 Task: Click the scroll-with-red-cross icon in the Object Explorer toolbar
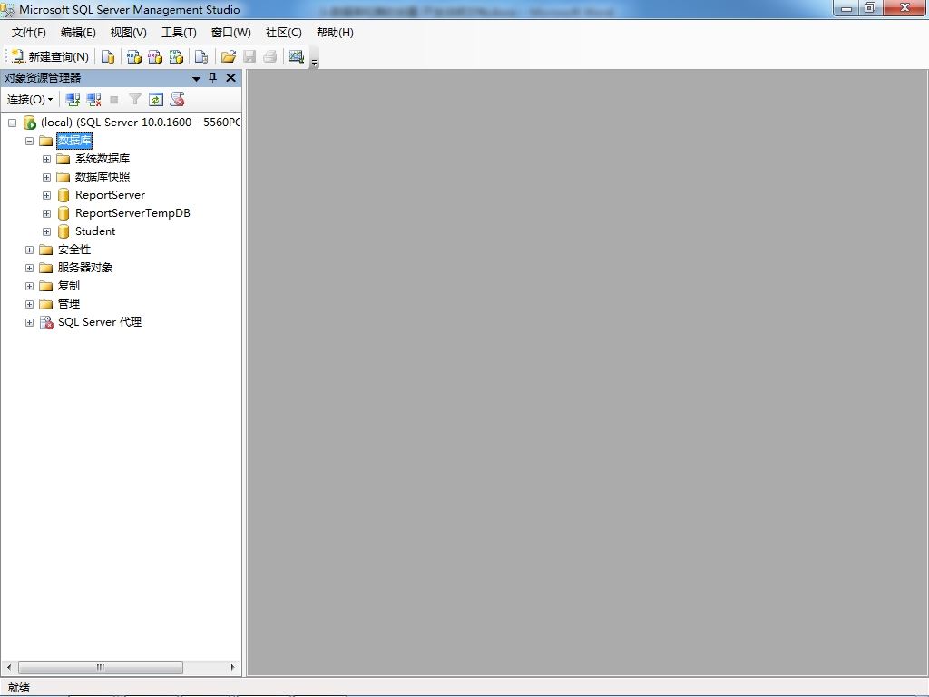(177, 100)
